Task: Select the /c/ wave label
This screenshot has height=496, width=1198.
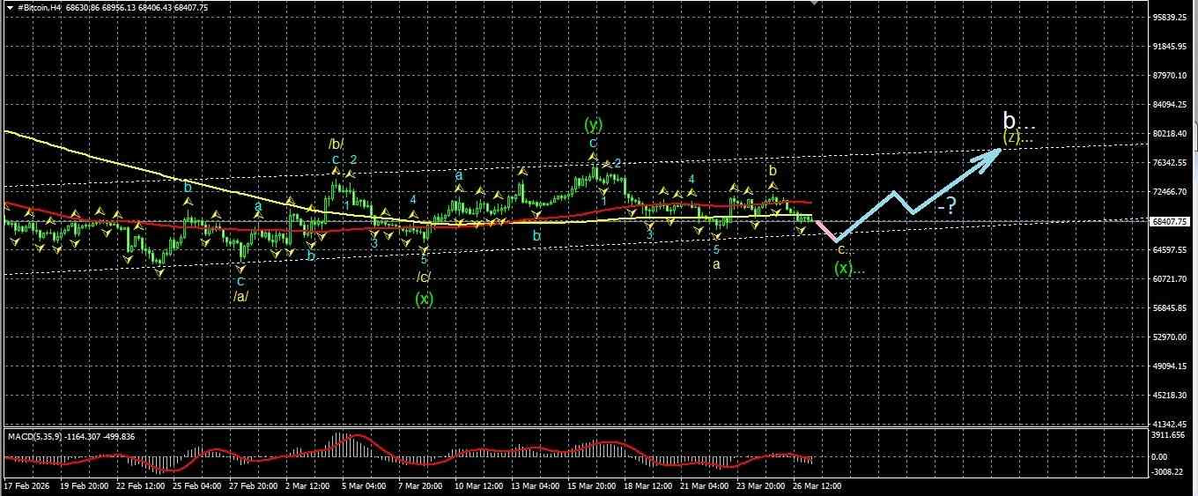Action: pos(424,278)
